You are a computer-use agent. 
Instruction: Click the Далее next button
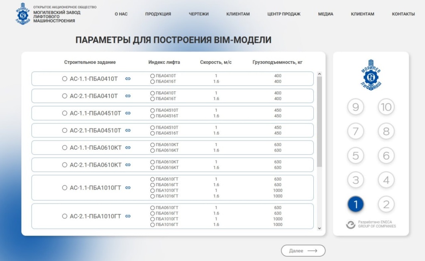(303, 251)
